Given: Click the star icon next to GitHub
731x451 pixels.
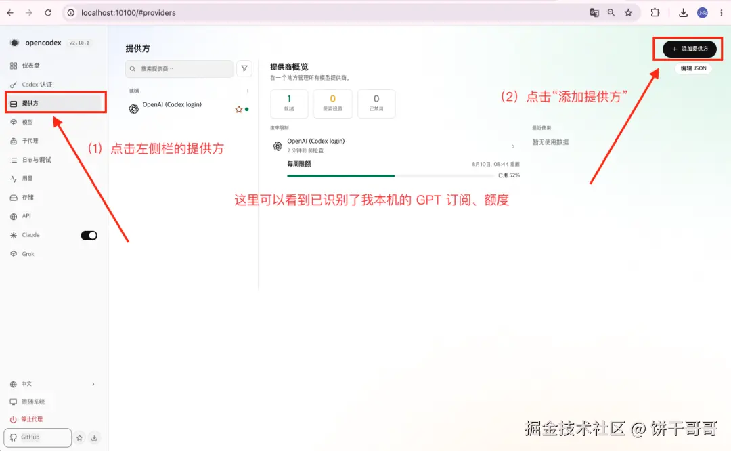Looking at the screenshot, I should click(x=79, y=438).
